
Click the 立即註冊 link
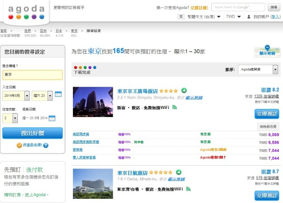(x=199, y=8)
